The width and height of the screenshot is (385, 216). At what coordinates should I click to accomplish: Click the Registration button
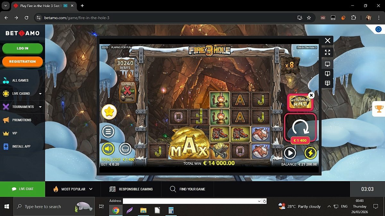coord(22,61)
